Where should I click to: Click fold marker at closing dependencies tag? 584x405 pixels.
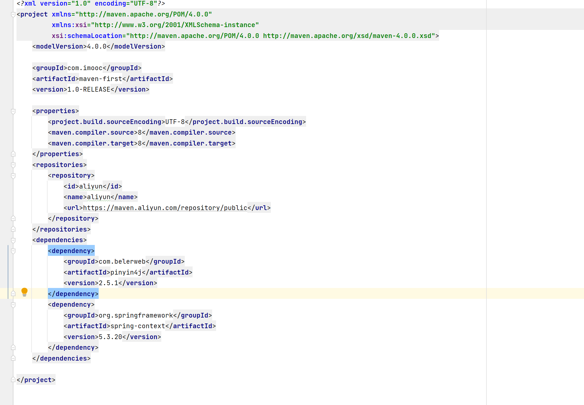[13, 358]
